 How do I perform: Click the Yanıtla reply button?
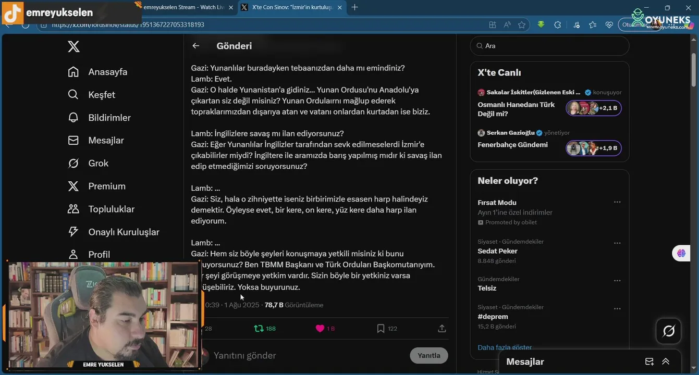429,356
